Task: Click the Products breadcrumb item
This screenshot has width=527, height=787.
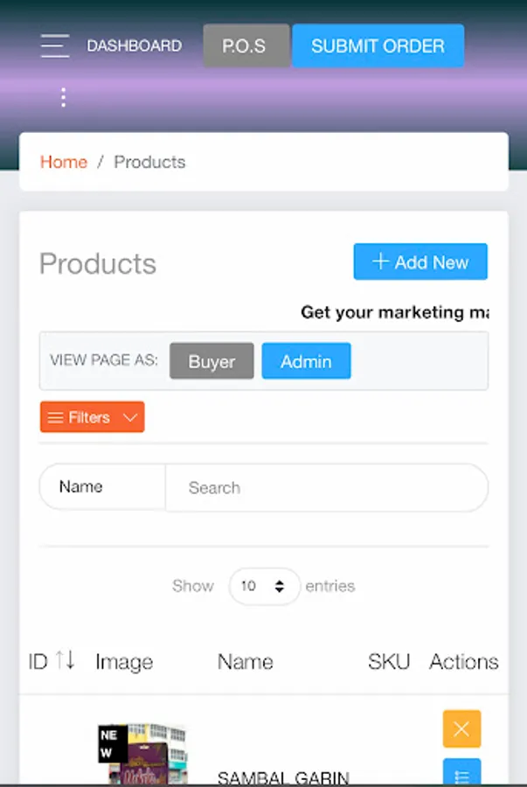Action: click(149, 162)
